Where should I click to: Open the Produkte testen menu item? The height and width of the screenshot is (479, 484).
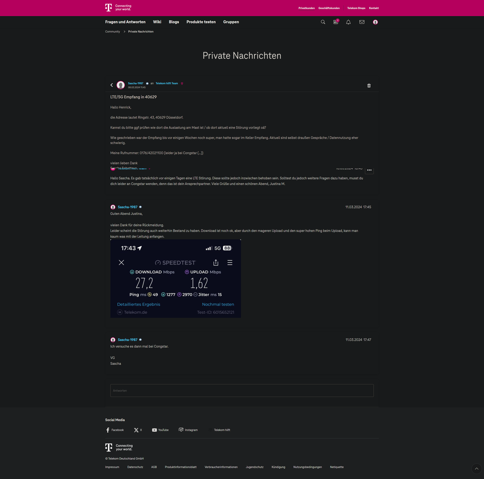(201, 22)
